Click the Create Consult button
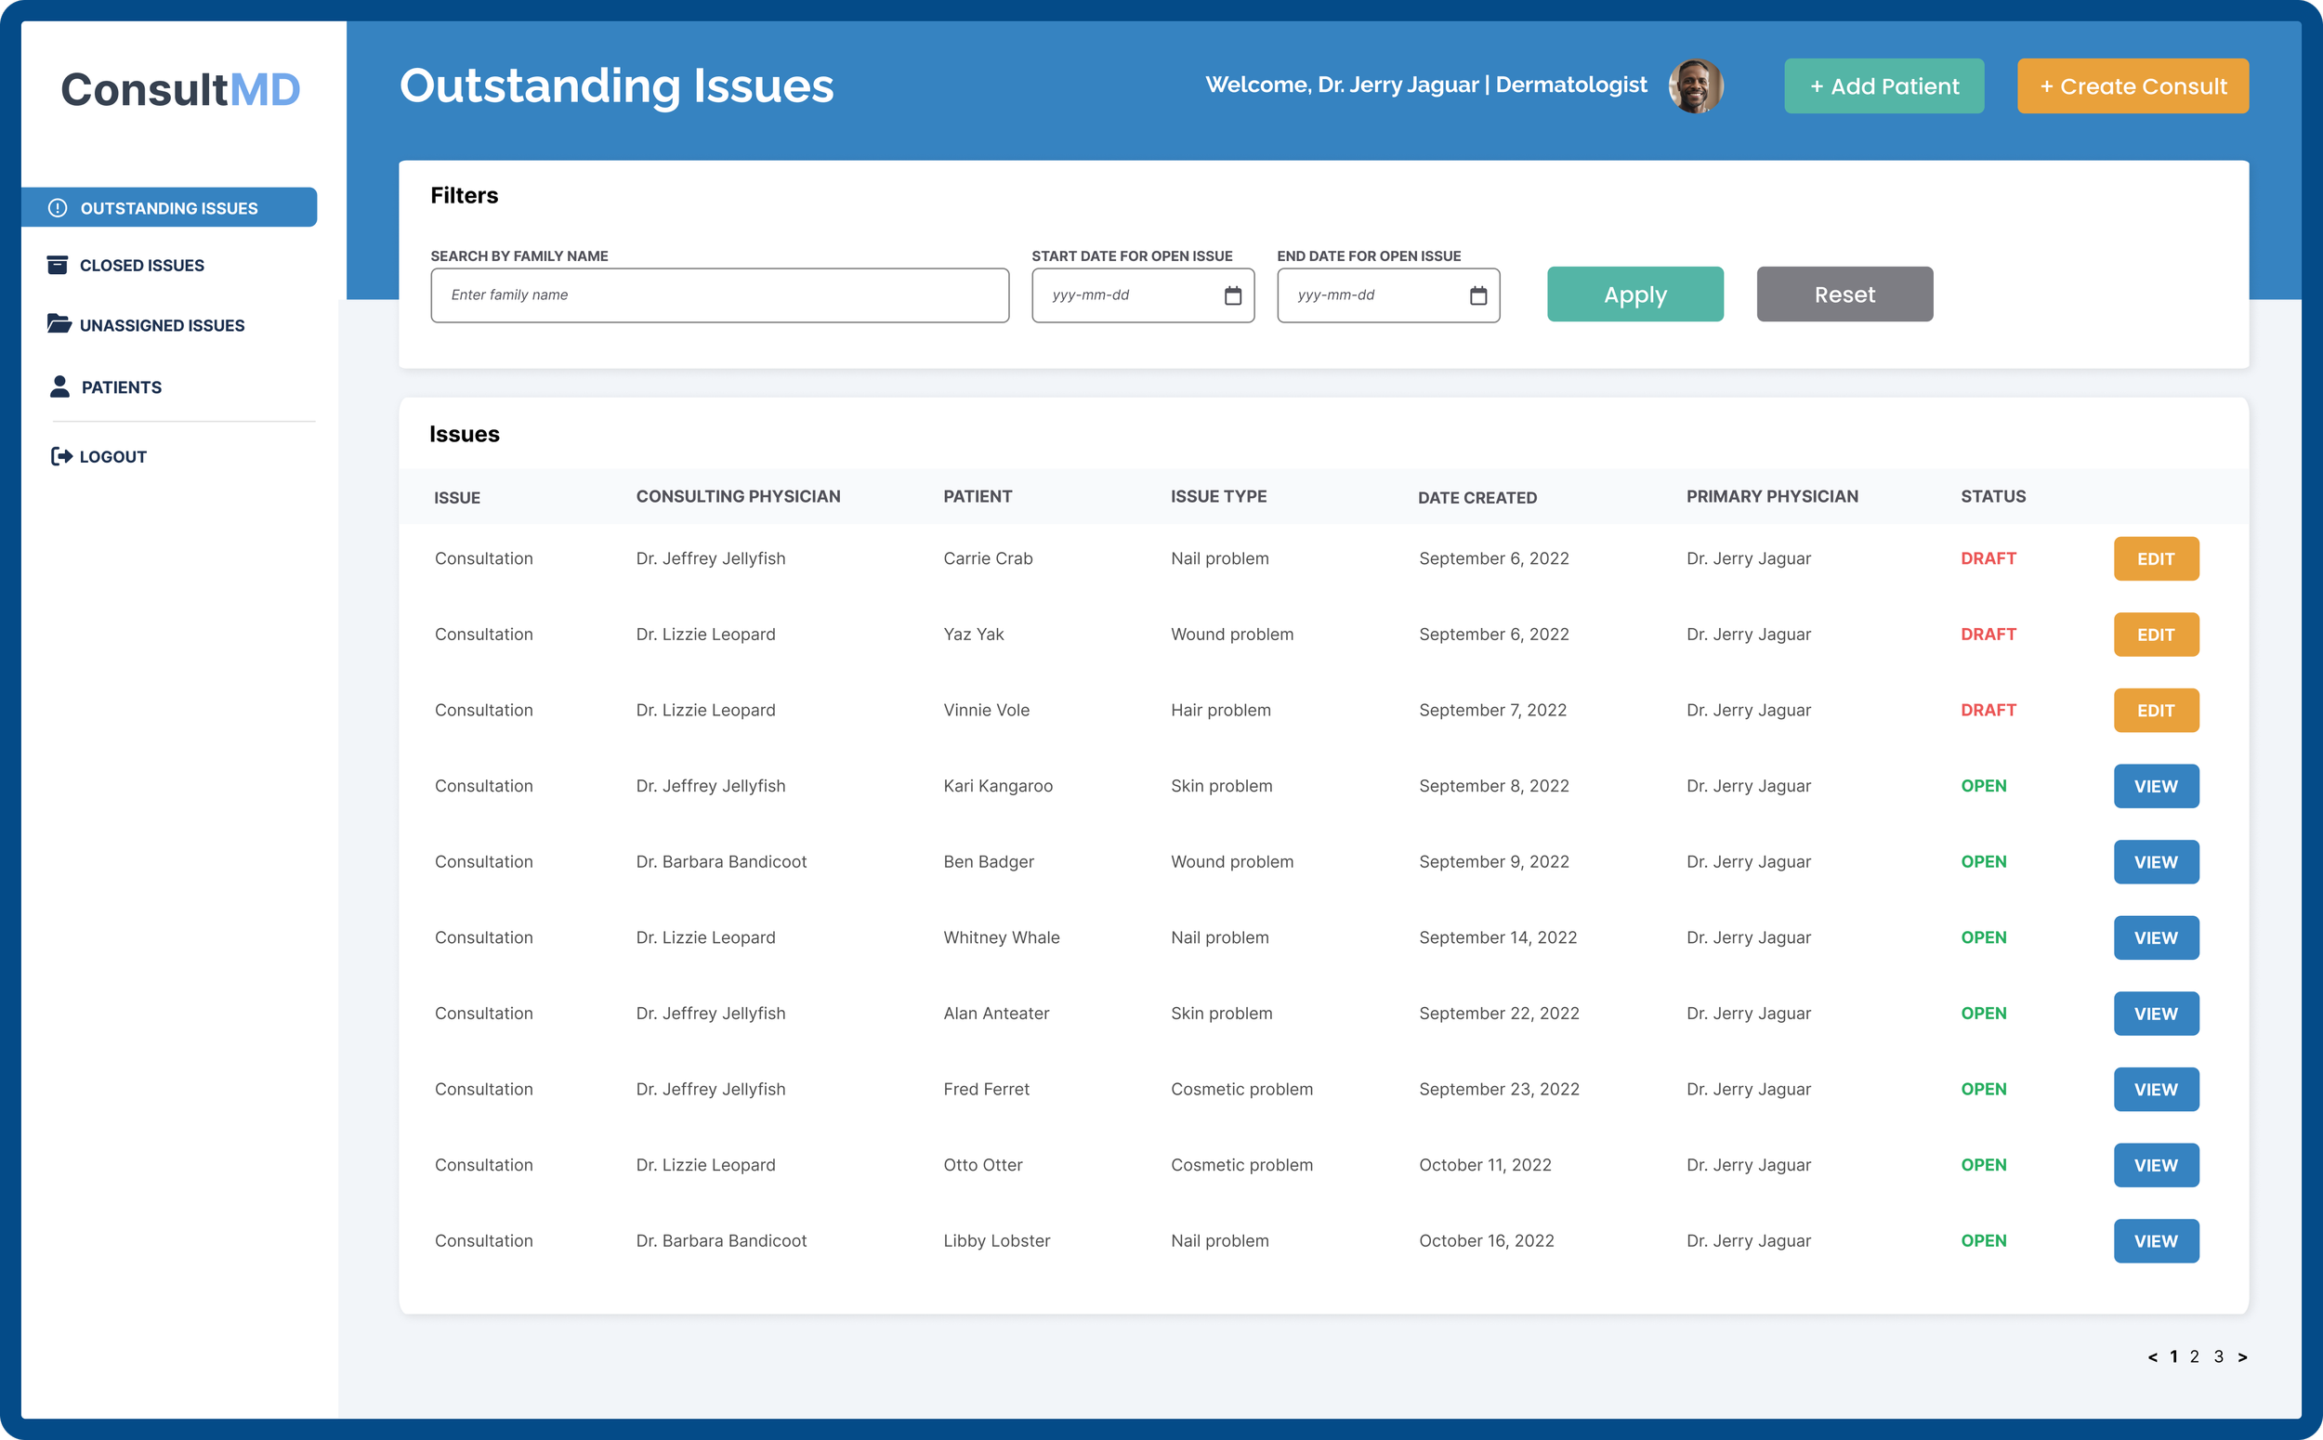2323x1440 pixels. click(2132, 85)
